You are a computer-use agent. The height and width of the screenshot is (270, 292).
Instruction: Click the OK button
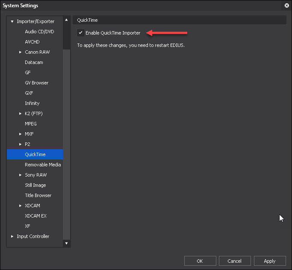click(200, 261)
